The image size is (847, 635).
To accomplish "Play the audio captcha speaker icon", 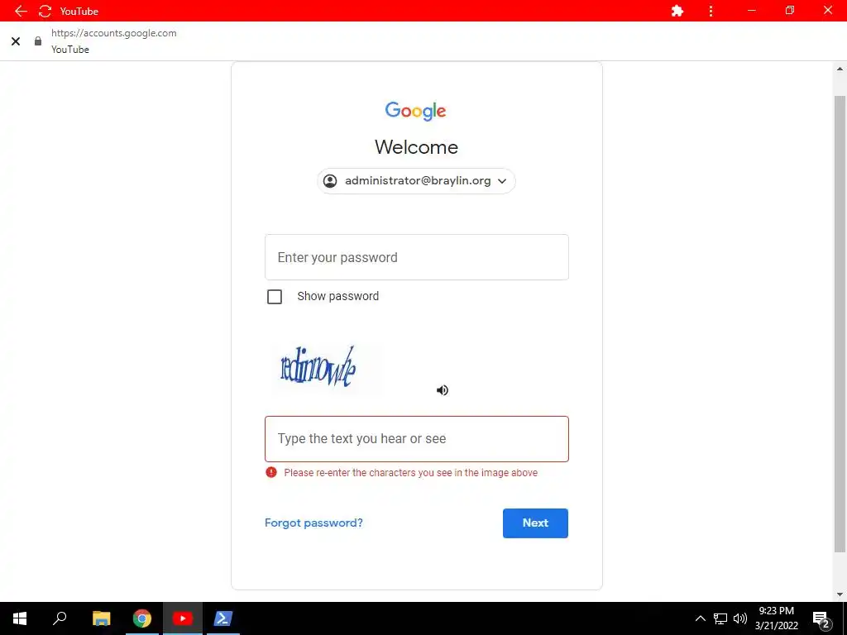I will [x=443, y=390].
